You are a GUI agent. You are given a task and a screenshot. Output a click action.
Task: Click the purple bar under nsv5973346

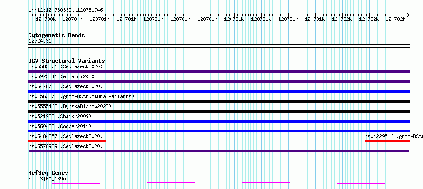pos(219,81)
